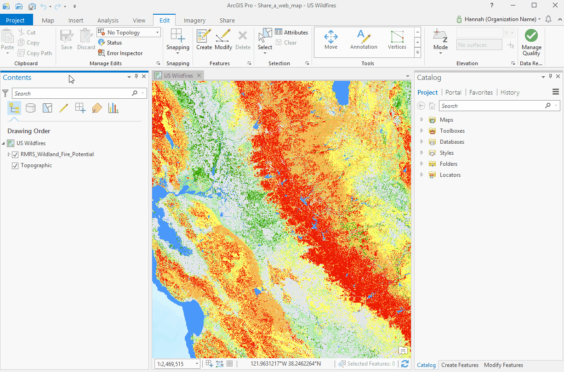Switch to the Imagery ribbon tab

pyautogui.click(x=194, y=20)
